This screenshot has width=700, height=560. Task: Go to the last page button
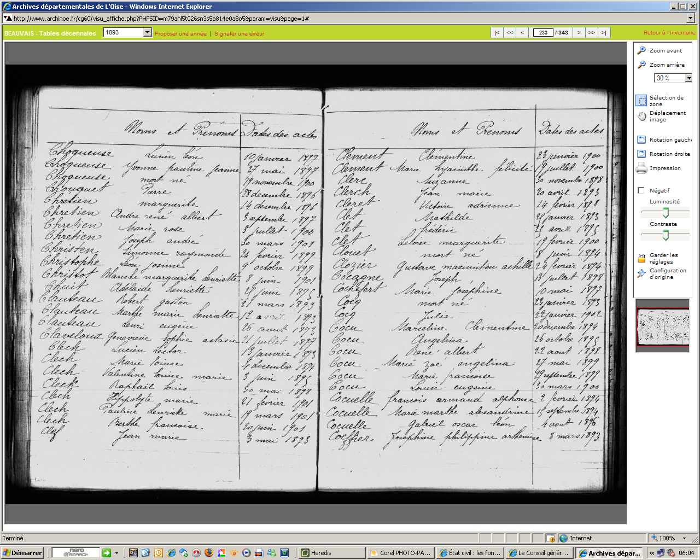click(x=604, y=33)
